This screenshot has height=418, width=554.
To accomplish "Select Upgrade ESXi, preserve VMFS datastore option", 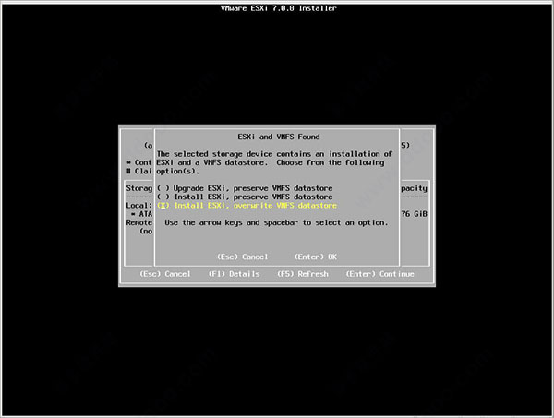I will click(245, 188).
